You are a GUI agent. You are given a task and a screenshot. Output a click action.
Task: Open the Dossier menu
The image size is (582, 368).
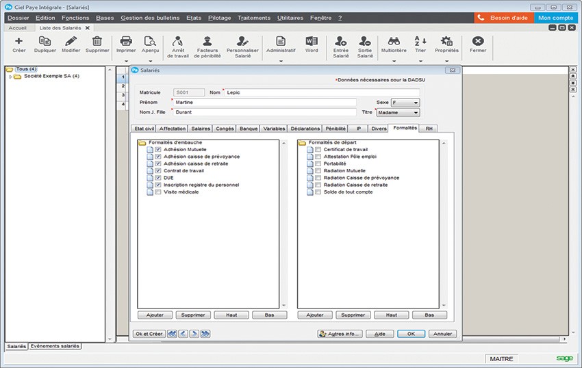18,18
